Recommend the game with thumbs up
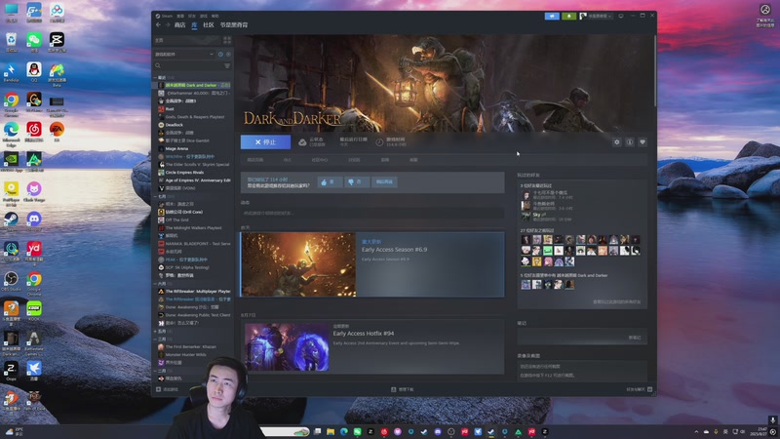The image size is (780, 439). [x=330, y=182]
